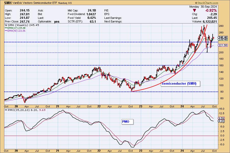The image size is (230, 153).
Task: Click the Last value 245.45 in header
Action: [212, 18]
